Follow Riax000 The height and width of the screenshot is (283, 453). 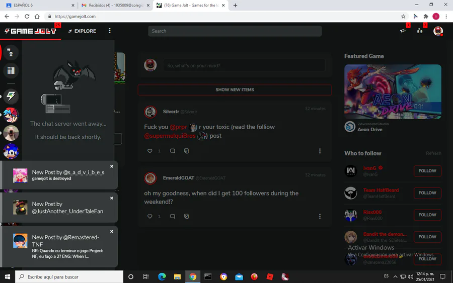click(x=427, y=215)
